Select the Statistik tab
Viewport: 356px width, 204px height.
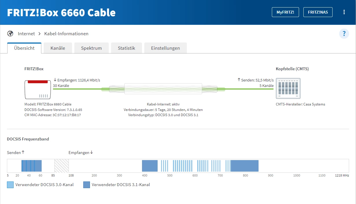tap(126, 48)
